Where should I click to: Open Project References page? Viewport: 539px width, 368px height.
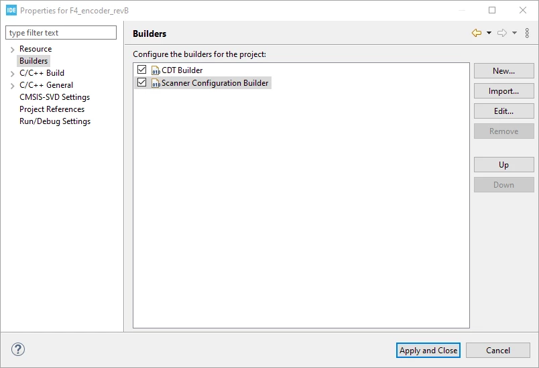coord(52,109)
